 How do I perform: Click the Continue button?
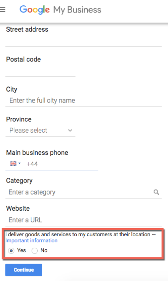(24, 270)
